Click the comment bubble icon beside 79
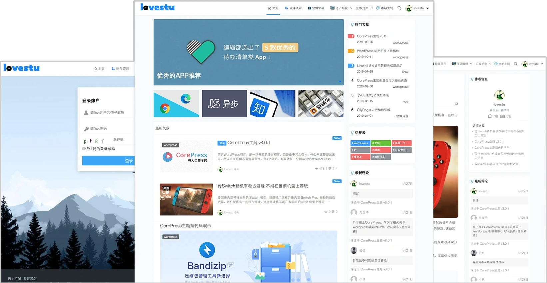This screenshot has width=547, height=283. point(490,116)
